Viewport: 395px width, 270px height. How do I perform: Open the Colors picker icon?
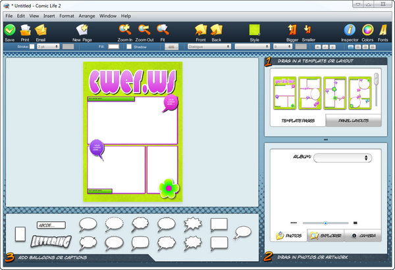368,30
